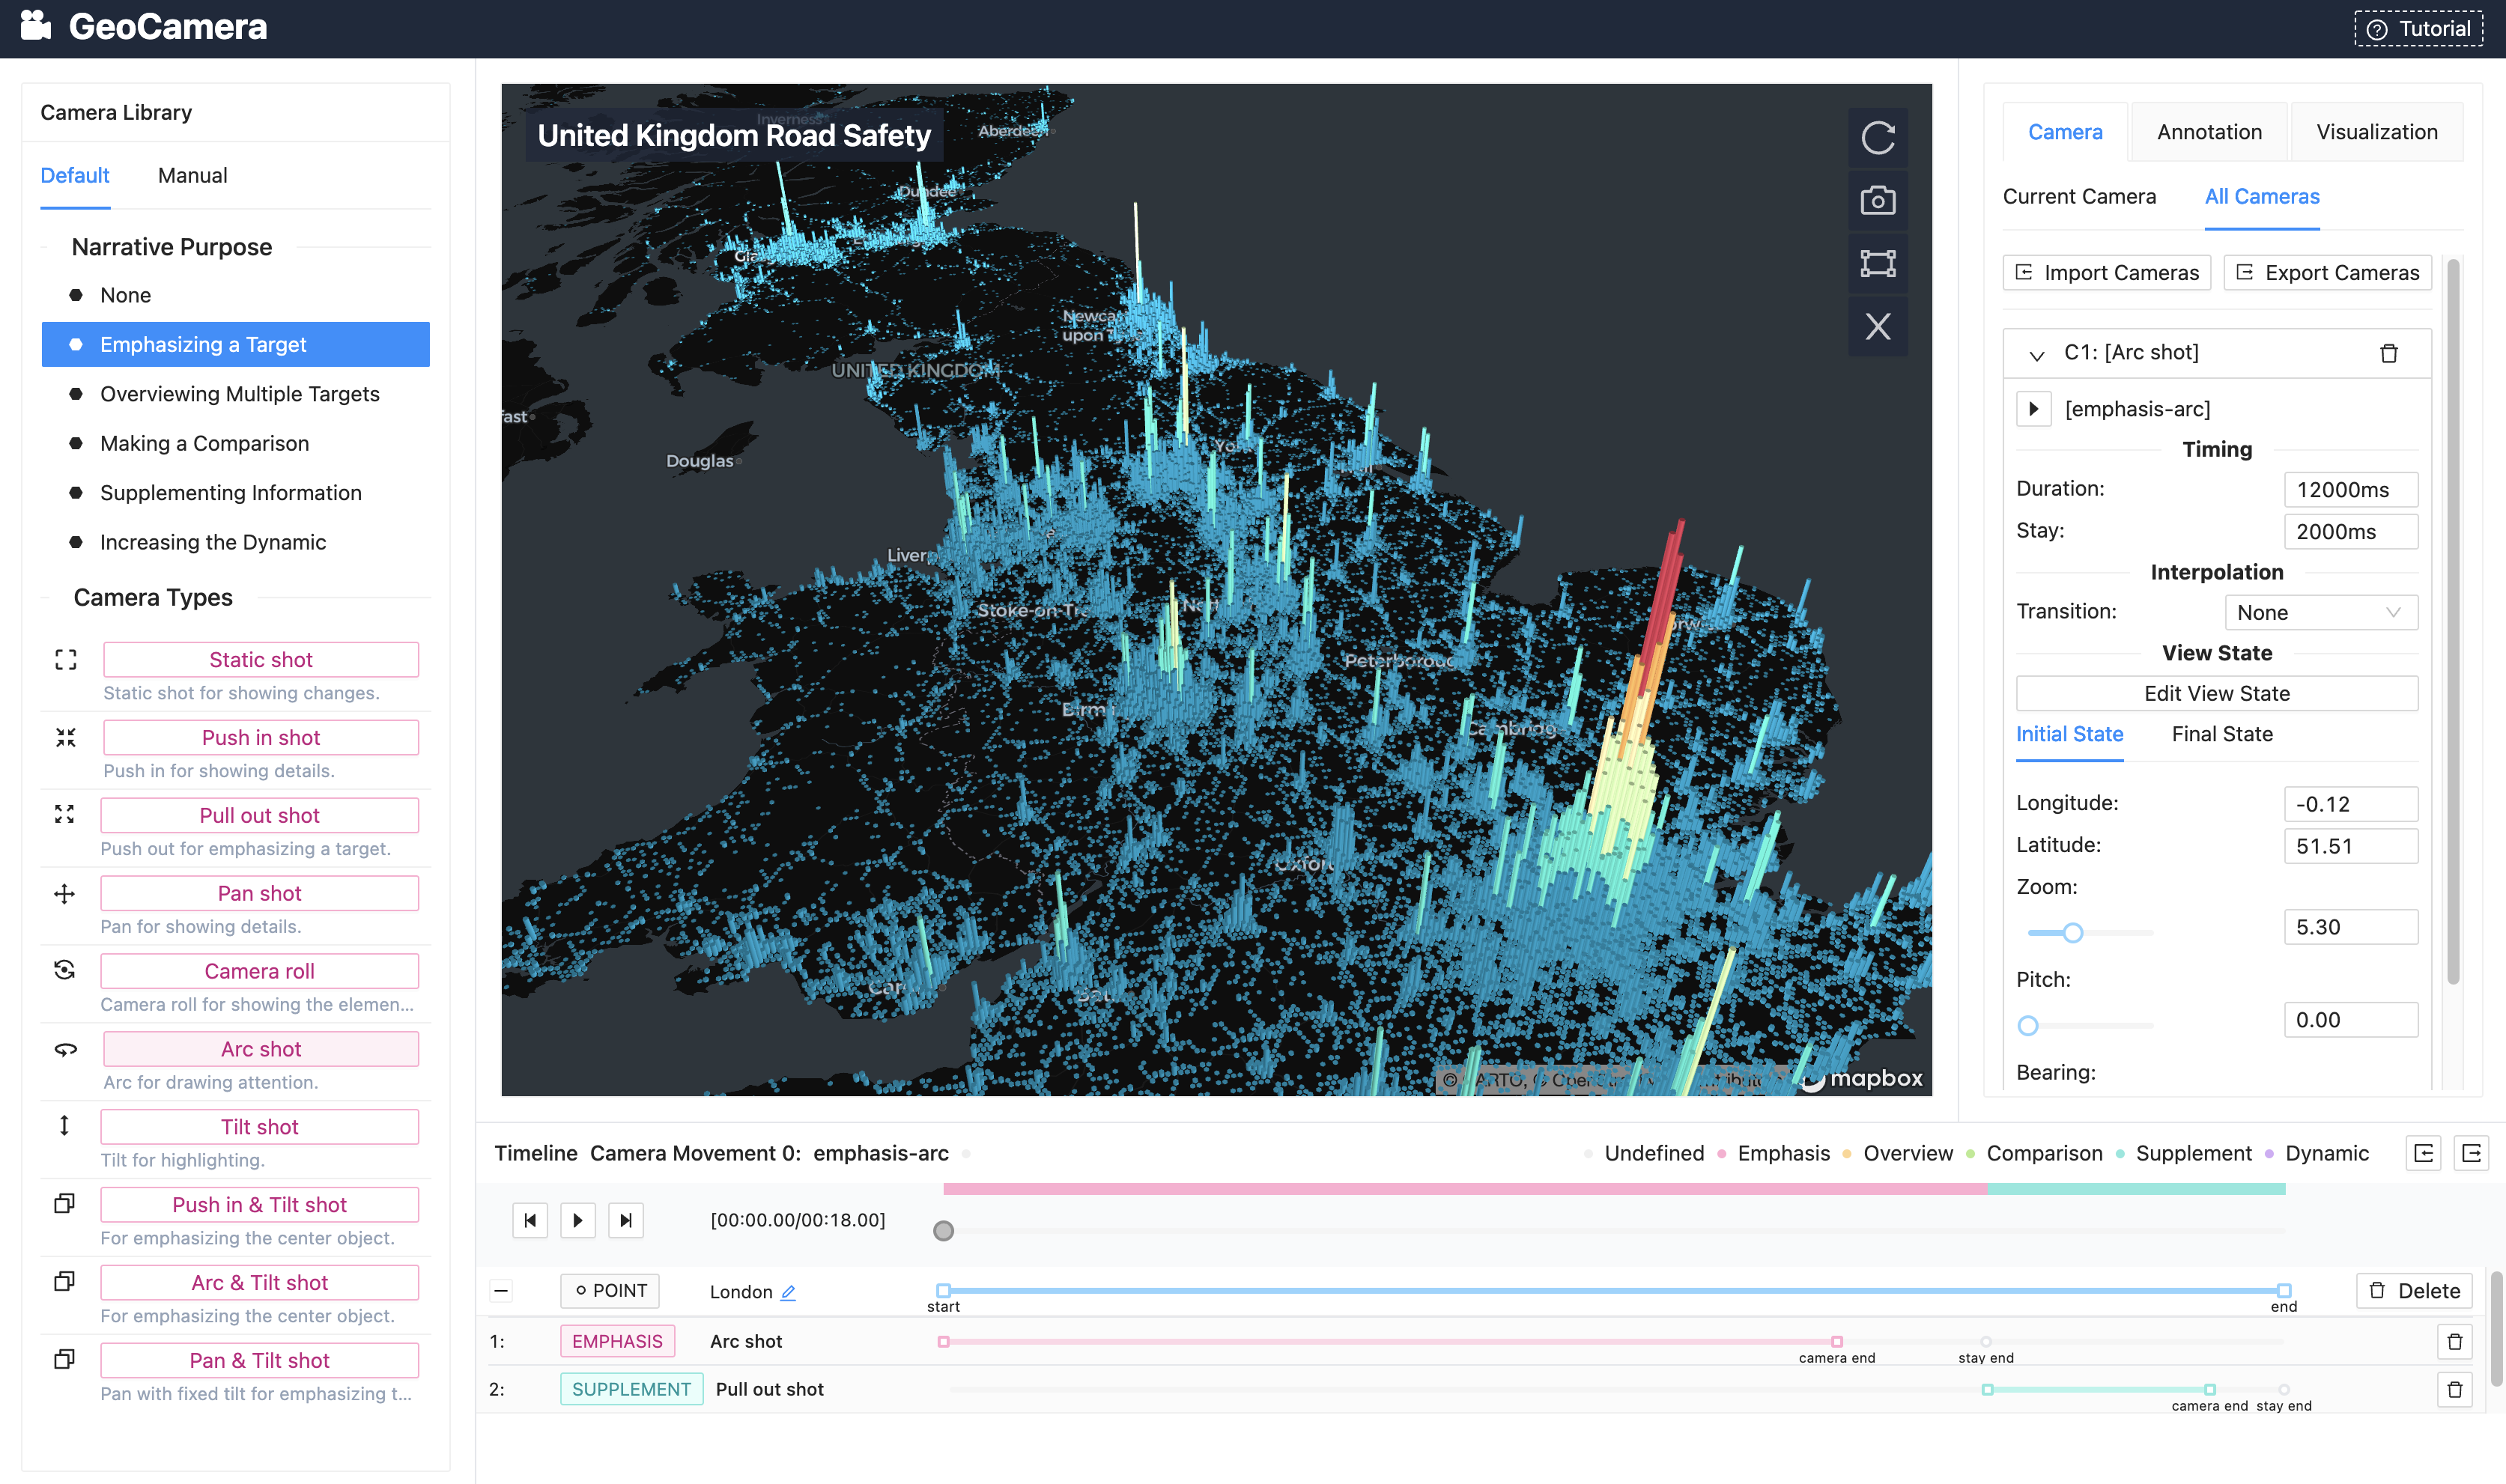Select None narrative purpose
The image size is (2506, 1484).
[x=125, y=295]
